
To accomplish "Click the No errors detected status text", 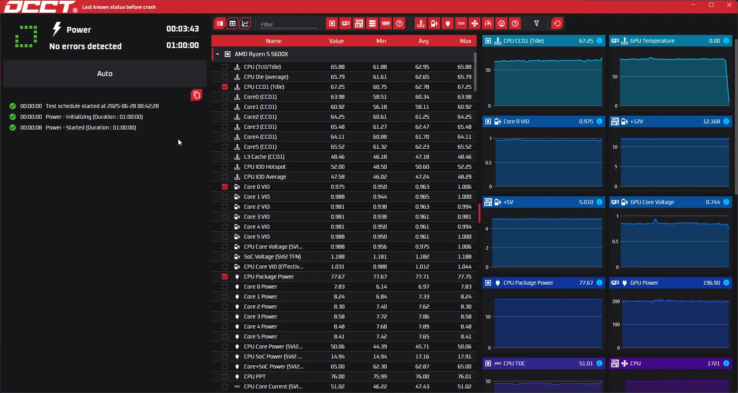I will click(85, 46).
